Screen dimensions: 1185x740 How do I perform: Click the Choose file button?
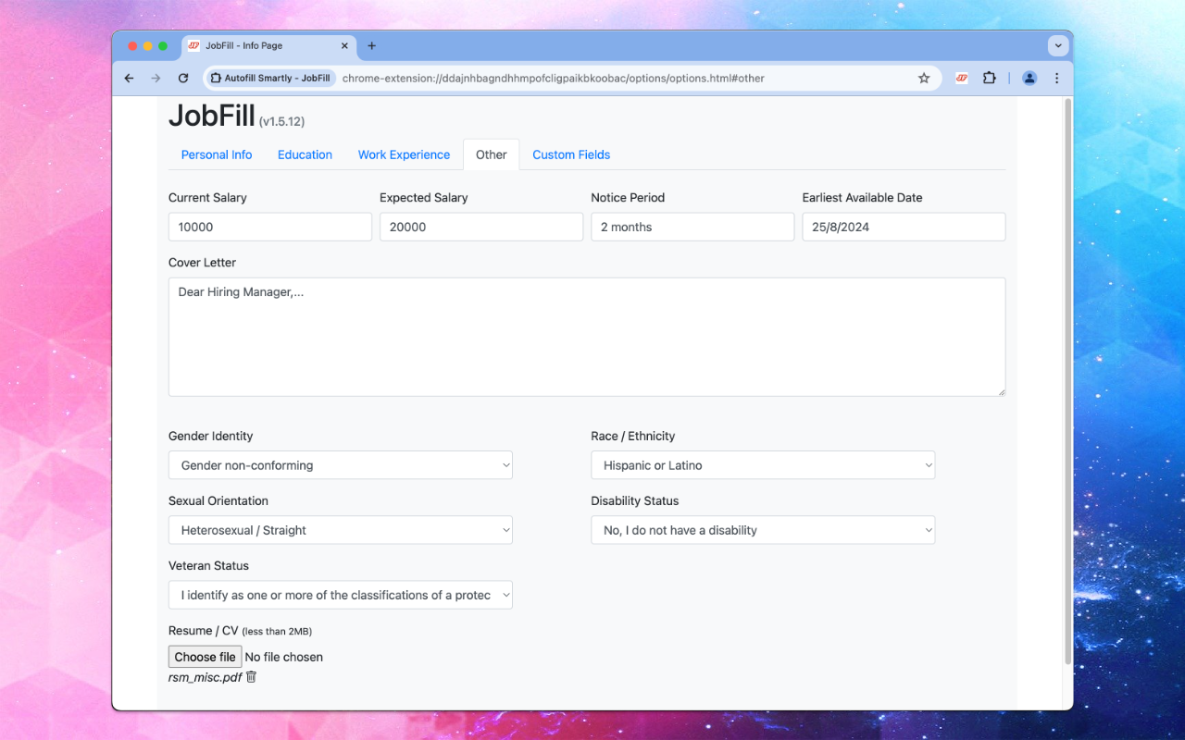point(206,657)
